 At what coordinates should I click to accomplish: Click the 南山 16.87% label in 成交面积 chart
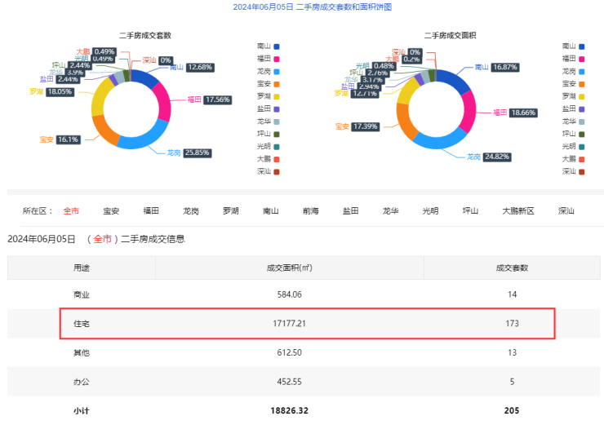(x=497, y=68)
